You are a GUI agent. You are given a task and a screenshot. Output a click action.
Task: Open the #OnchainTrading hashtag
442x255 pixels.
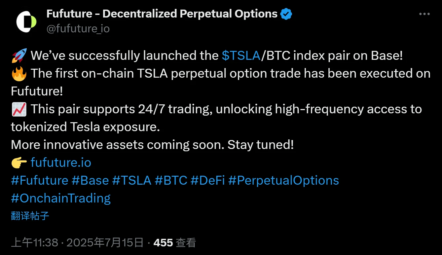[61, 198]
